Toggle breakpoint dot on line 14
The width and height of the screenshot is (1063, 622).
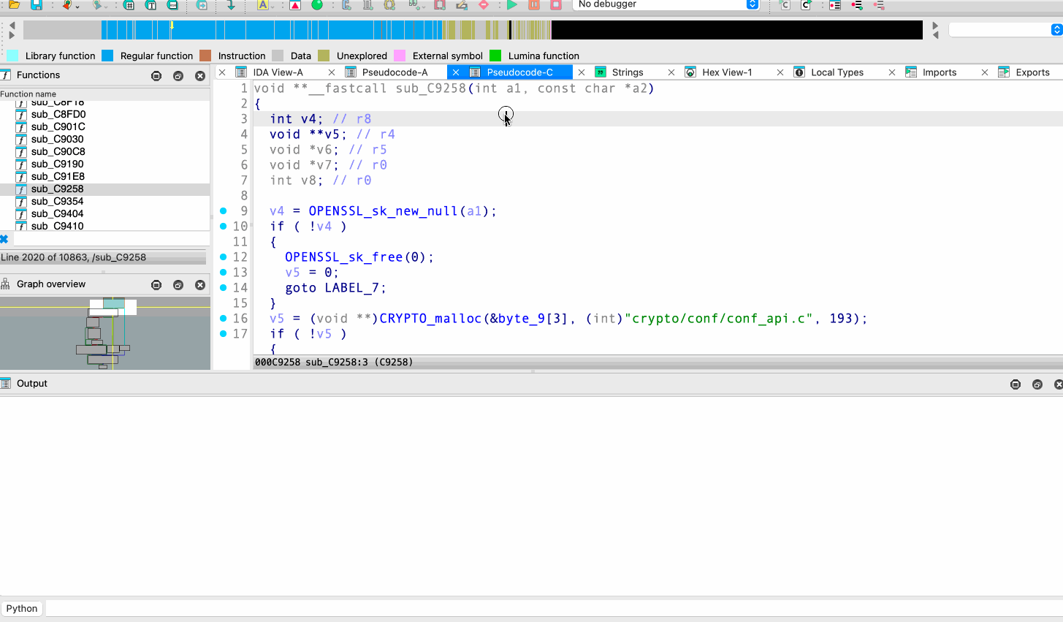(x=224, y=288)
